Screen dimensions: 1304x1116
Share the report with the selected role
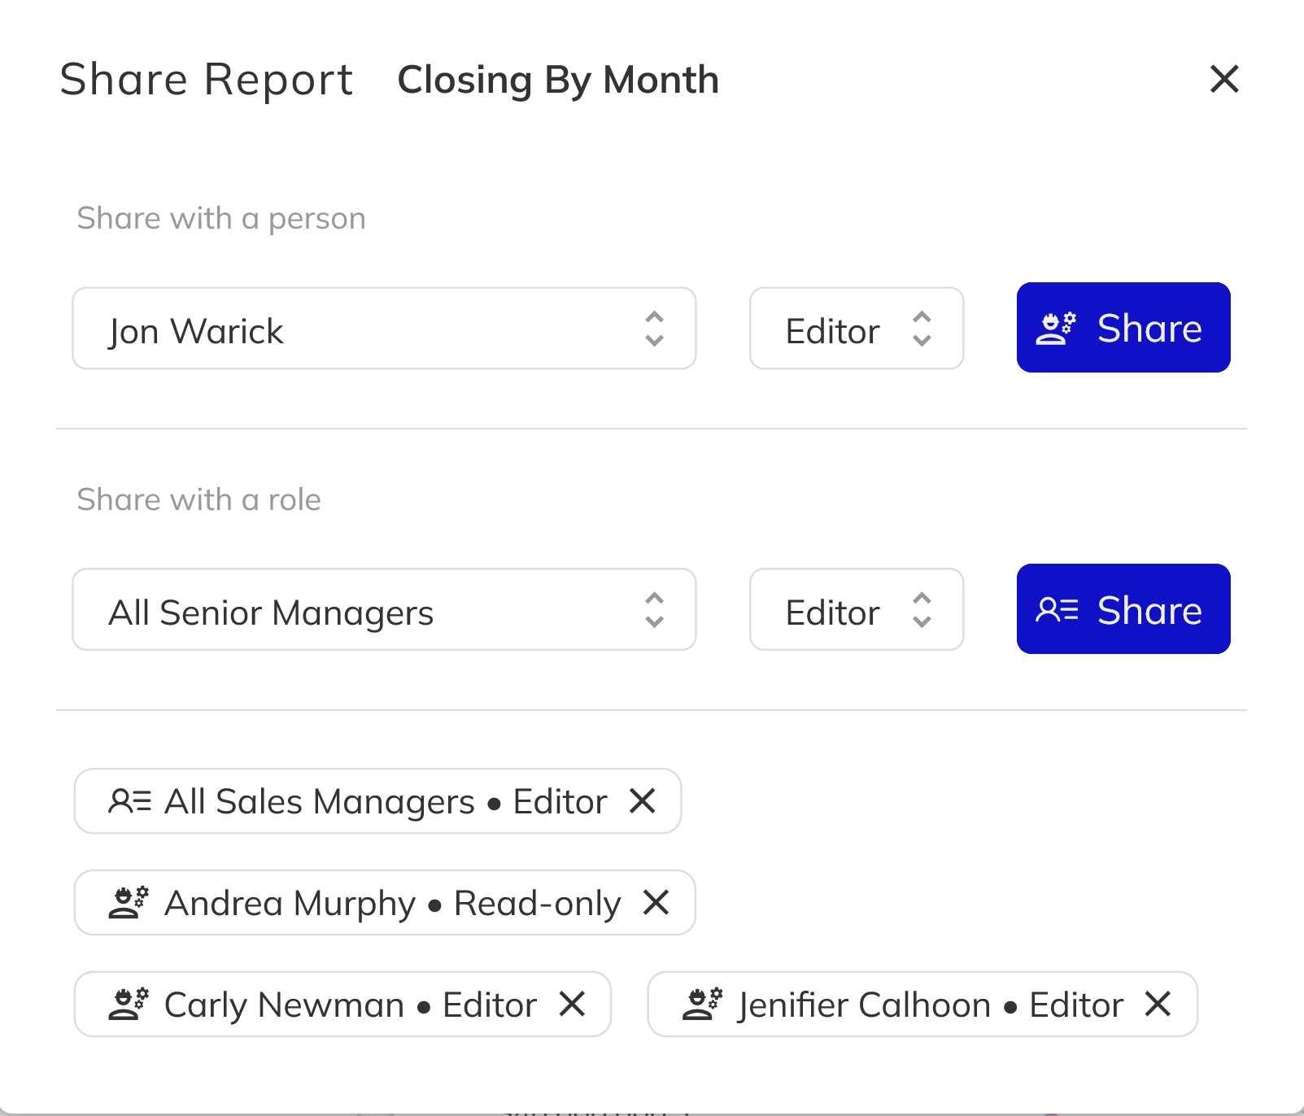[x=1123, y=608]
